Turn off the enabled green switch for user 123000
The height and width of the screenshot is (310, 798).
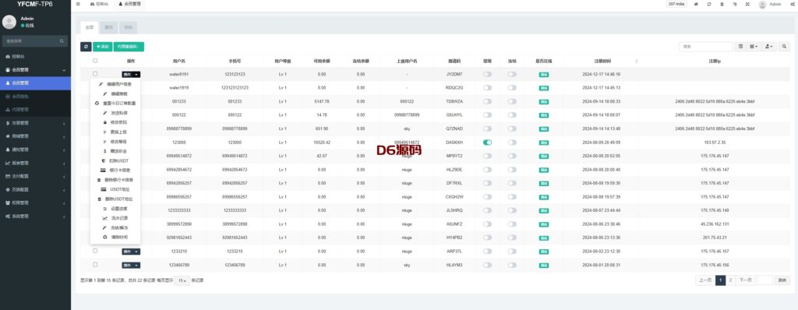coord(488,142)
